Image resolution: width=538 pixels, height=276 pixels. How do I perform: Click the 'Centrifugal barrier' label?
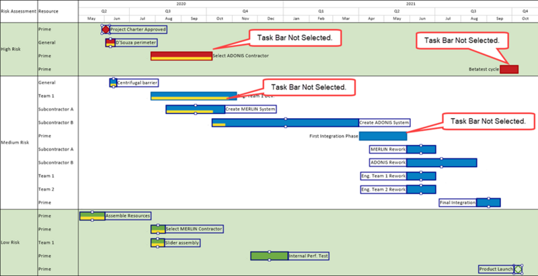coord(138,83)
